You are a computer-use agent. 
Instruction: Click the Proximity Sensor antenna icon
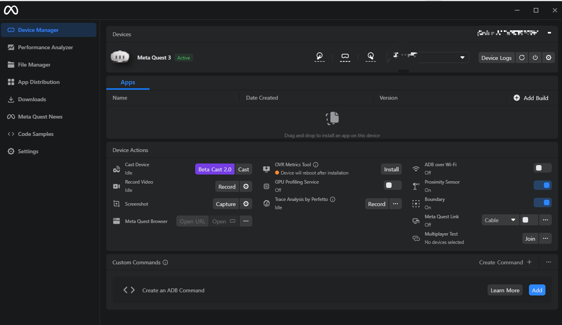416,186
